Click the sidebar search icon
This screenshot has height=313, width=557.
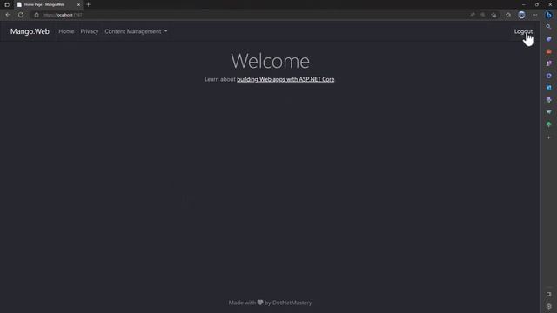click(549, 27)
